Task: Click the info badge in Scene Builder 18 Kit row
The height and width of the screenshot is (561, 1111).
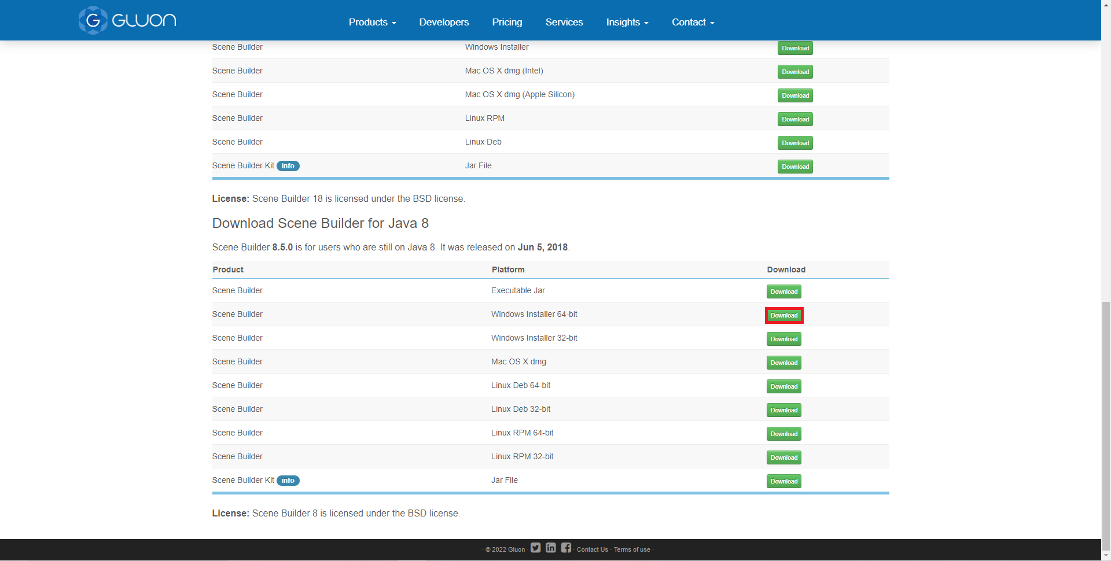Action: coord(288,166)
